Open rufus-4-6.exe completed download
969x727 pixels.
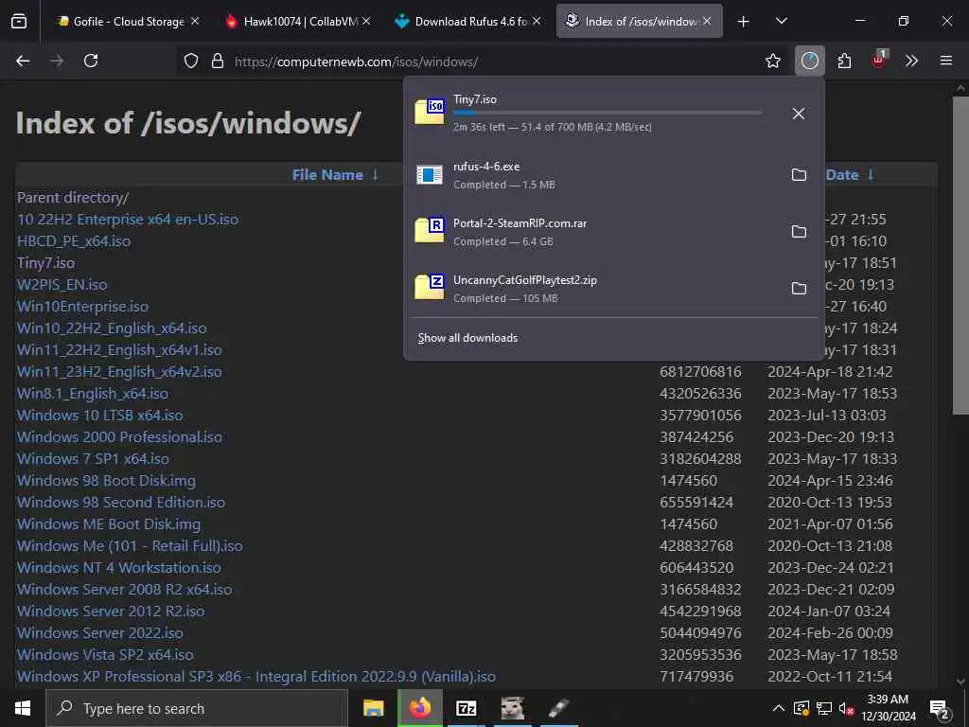(593, 175)
